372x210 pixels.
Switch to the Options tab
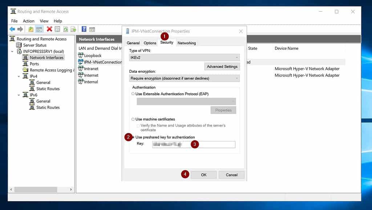click(x=150, y=43)
